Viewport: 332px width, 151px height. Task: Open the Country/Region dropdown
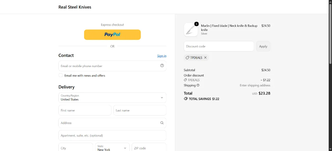point(112,98)
